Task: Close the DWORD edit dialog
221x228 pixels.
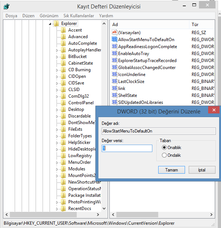Action: 214,110
